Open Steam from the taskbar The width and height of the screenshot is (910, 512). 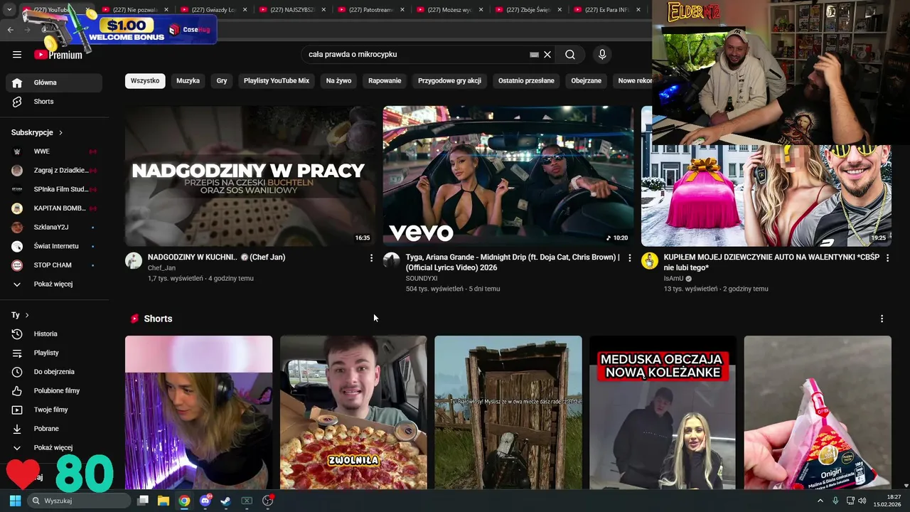(225, 501)
